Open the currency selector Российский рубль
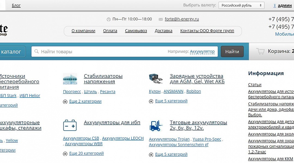The width and height of the screenshot is (294, 163). 241,5
